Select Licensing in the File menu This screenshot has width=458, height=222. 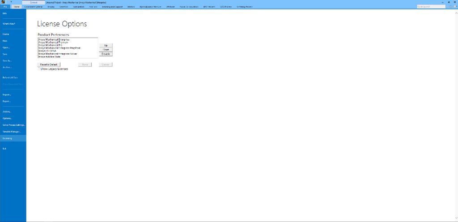click(x=13, y=138)
